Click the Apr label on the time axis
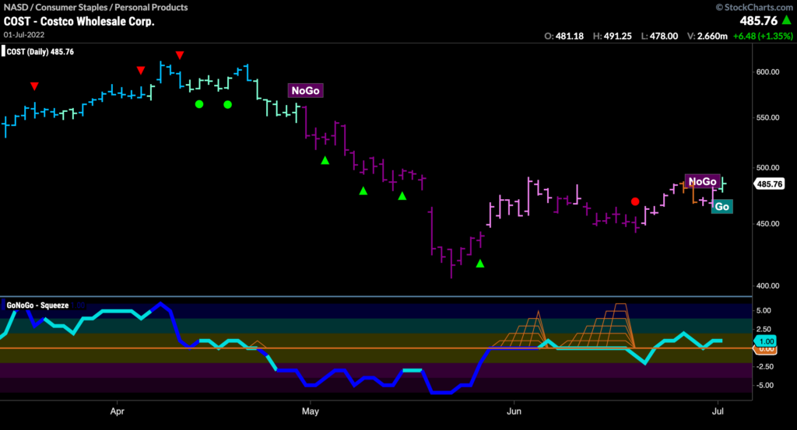Screen dimensions: 797x430 (x=117, y=411)
